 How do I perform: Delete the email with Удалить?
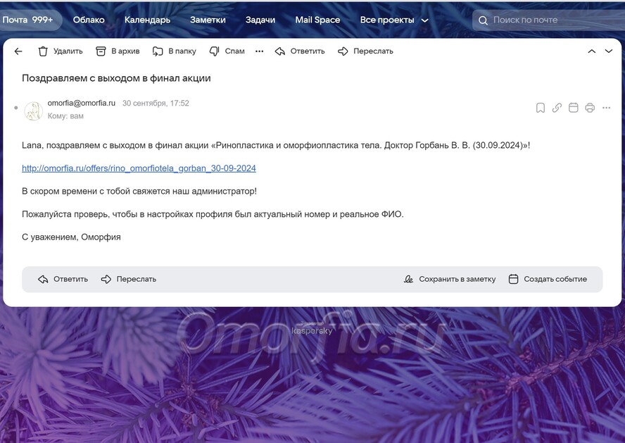coord(61,51)
